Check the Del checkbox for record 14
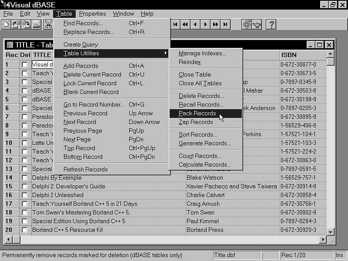The width and height of the screenshot is (348, 261). 25,178
